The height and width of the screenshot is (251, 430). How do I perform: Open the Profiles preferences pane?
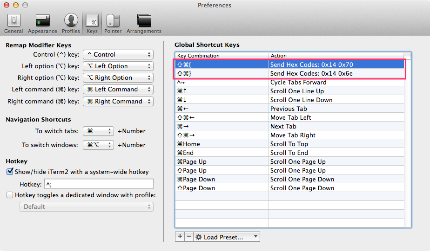coord(71,24)
